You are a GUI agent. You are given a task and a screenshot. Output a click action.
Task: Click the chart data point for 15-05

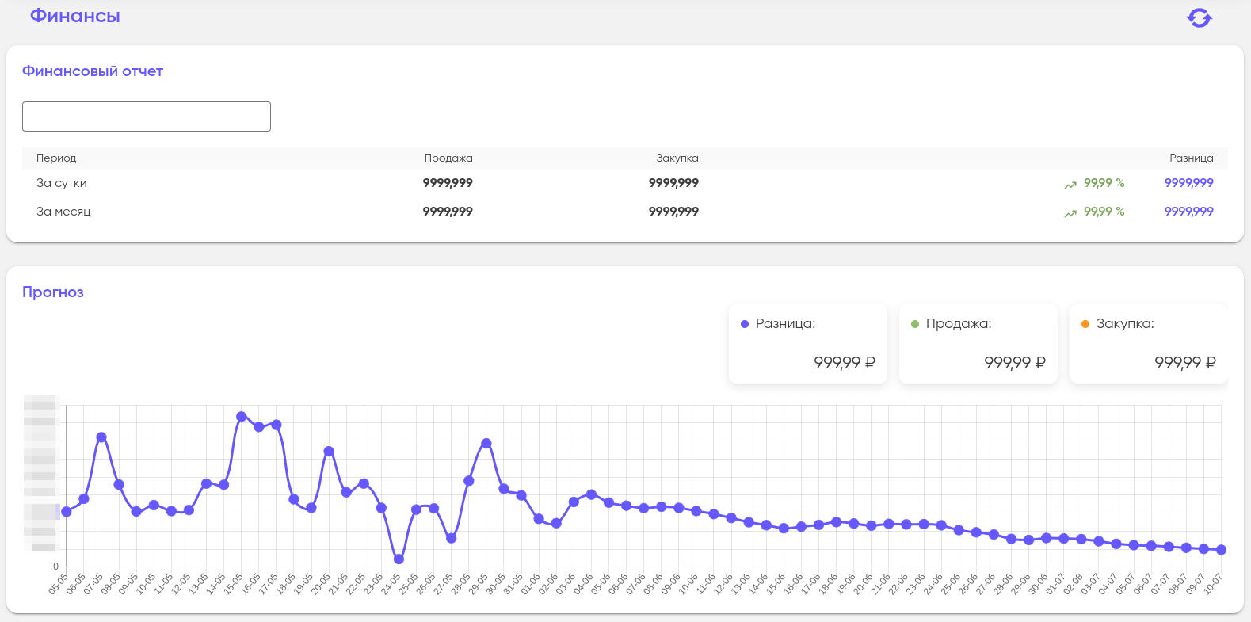[242, 417]
